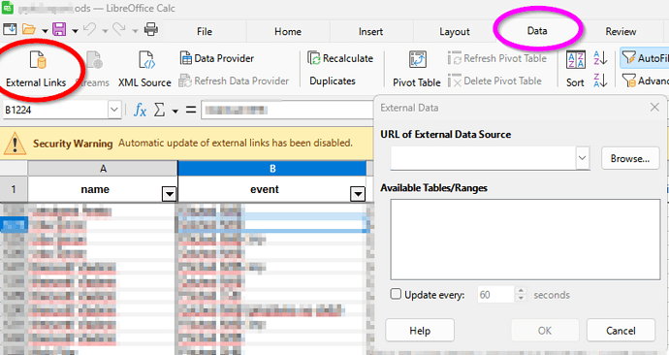This screenshot has height=355, width=669.
Task: Click the Redo icon
Action: [x=119, y=29]
